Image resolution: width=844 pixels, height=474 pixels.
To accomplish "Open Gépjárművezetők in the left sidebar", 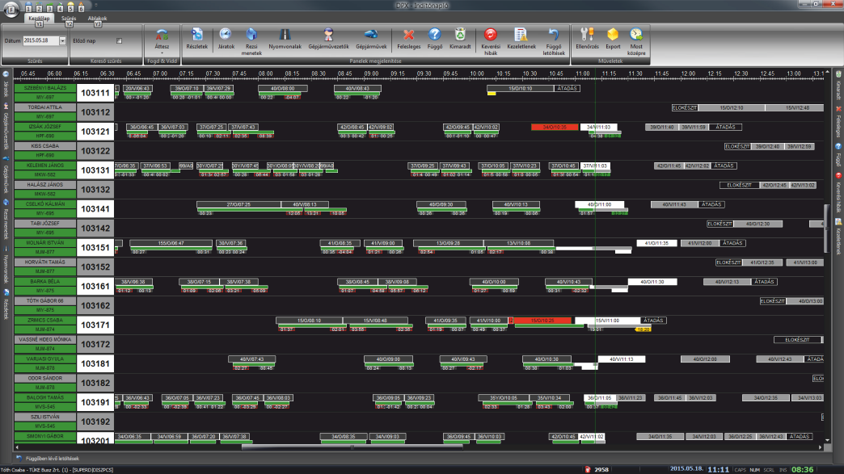I will click(6, 128).
